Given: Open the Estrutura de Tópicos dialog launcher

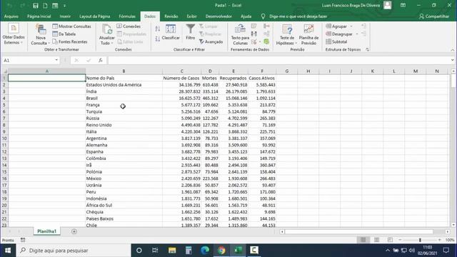Looking at the screenshot, I should point(367,49).
